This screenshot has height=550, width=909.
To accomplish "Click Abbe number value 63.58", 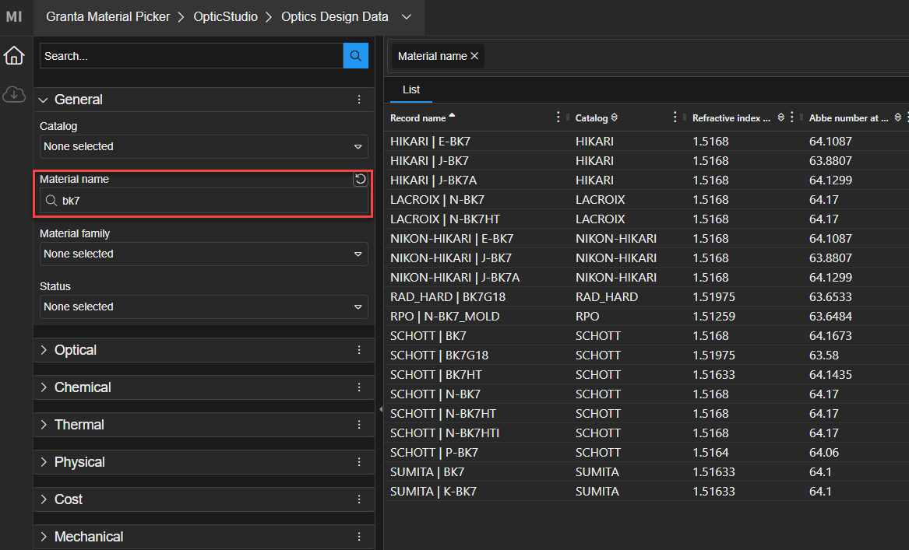I will coord(824,355).
